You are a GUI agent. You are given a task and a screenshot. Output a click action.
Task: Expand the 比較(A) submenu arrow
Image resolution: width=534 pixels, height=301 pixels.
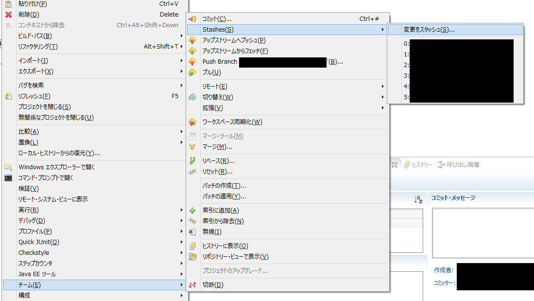(x=182, y=132)
